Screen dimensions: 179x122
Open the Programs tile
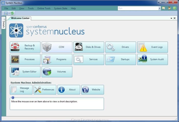[x=57, y=59]
